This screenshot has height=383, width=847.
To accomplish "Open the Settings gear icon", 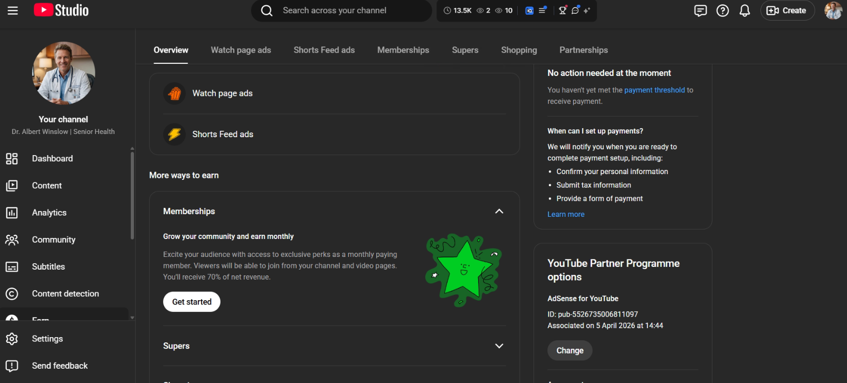I will [12, 339].
